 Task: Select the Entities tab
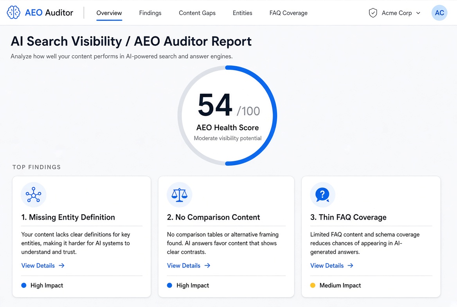(x=243, y=13)
